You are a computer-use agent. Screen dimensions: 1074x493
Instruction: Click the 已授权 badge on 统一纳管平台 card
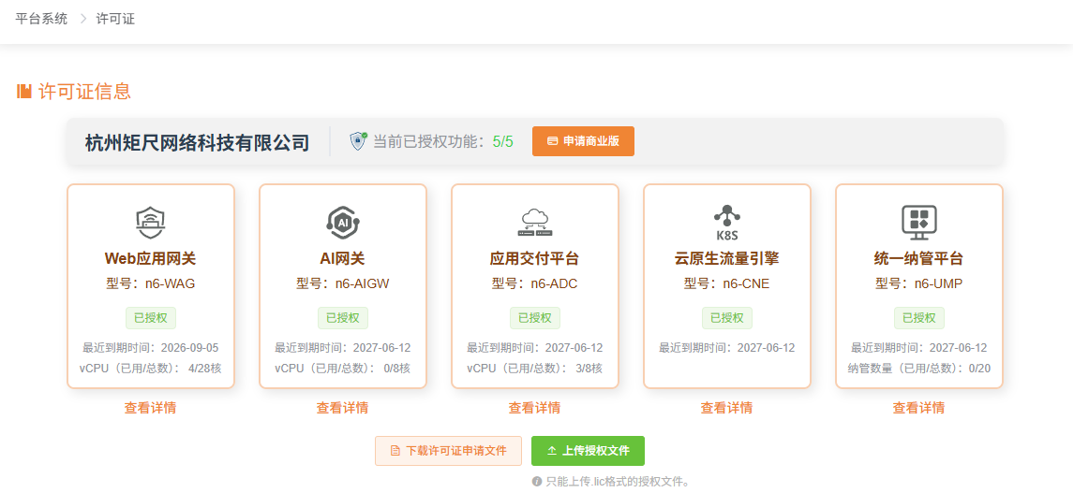[x=918, y=318]
